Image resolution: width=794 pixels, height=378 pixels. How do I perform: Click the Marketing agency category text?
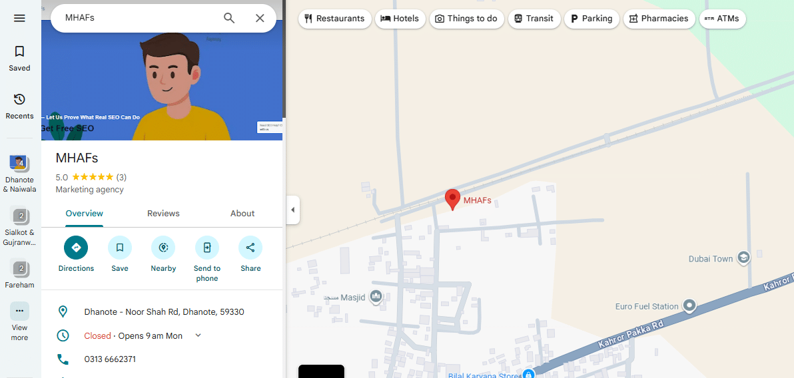click(x=90, y=190)
